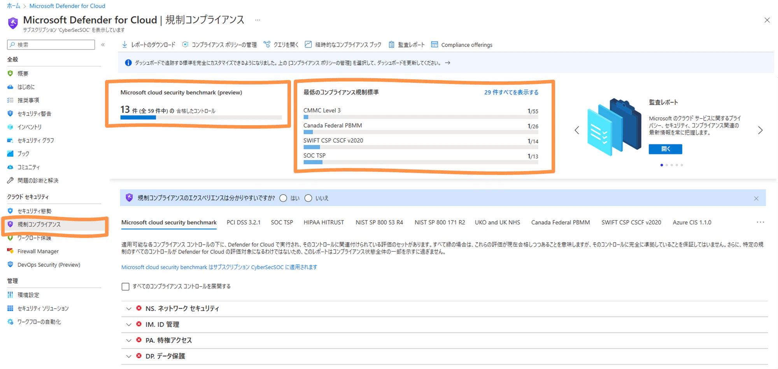This screenshot has width=778, height=369.
Task: Dismiss the compliance experience feedback banner
Action: click(756, 198)
